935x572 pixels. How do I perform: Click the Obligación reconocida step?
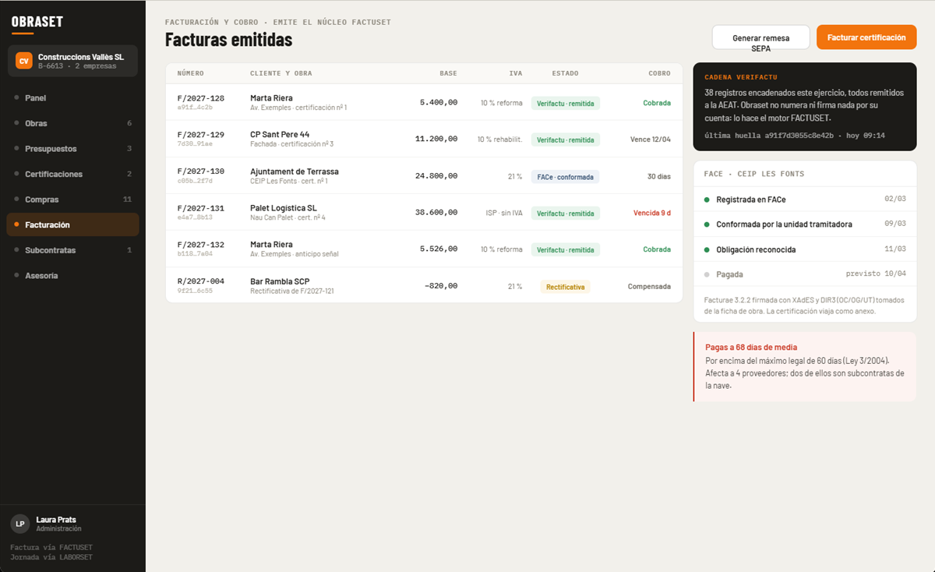pyautogui.click(x=805, y=249)
